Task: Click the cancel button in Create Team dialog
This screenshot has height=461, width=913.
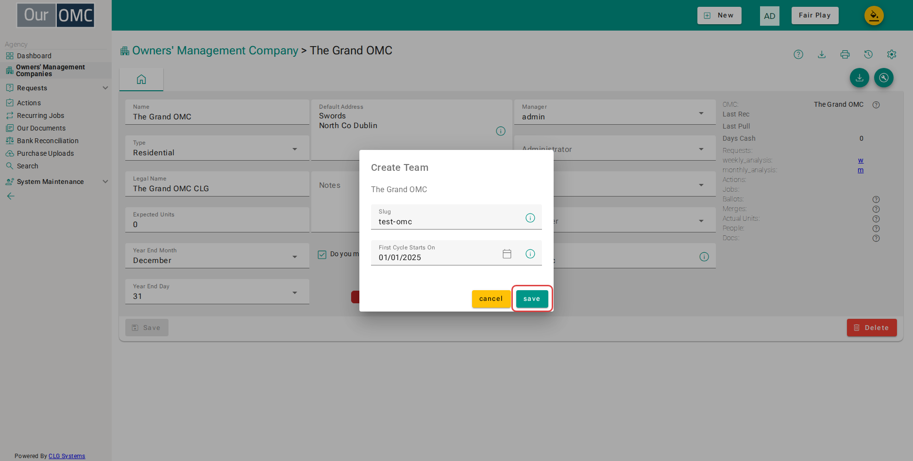Action: coord(491,299)
